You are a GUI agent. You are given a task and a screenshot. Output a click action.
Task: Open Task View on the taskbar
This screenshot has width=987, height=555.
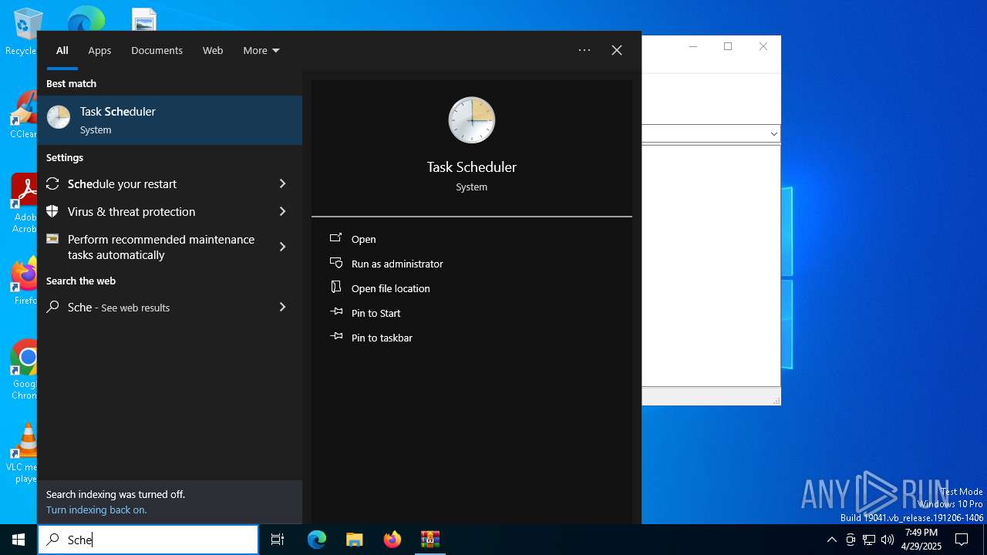pos(278,540)
